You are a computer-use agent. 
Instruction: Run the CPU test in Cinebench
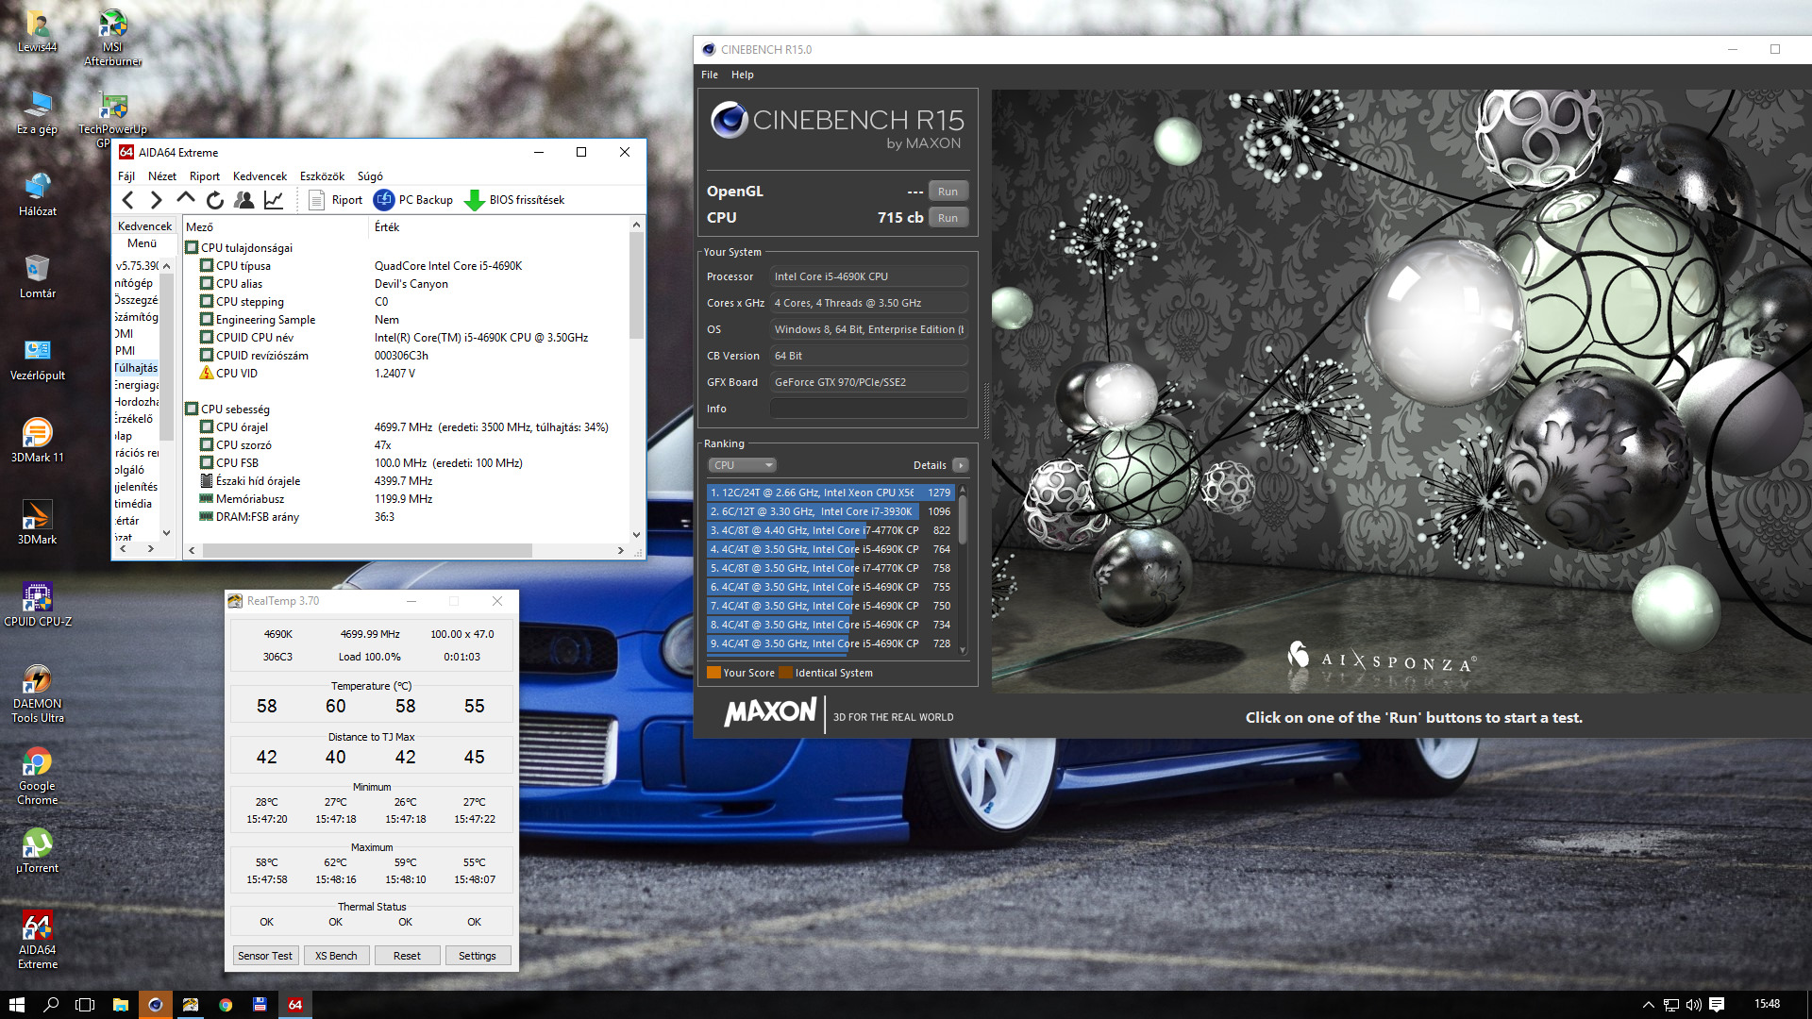[x=948, y=218]
